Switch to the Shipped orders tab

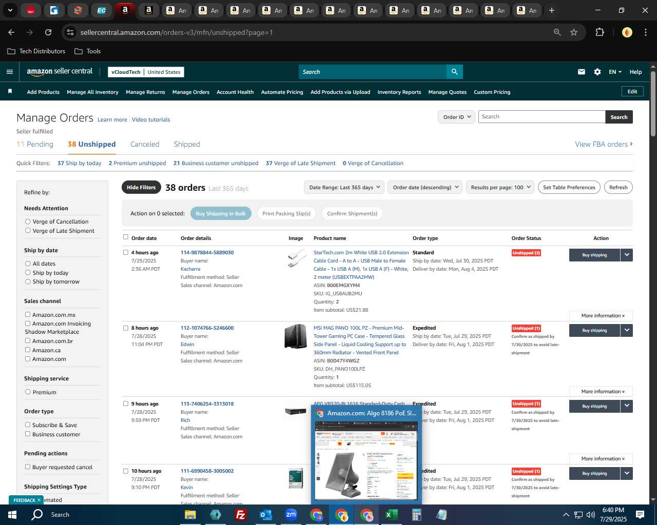tap(187, 144)
